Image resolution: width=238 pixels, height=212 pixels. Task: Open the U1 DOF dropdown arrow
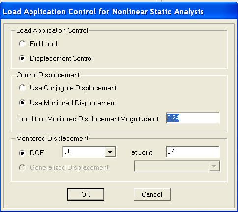(110, 152)
